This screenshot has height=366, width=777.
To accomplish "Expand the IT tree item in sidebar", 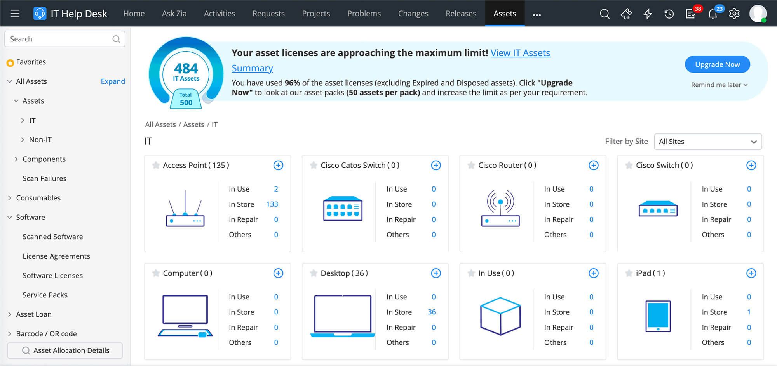I will tap(23, 120).
